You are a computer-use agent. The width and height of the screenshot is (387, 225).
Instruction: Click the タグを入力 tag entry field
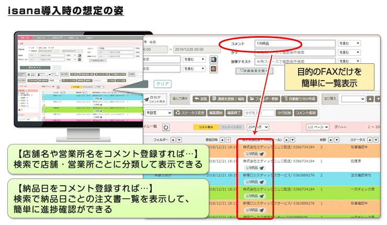point(259,113)
